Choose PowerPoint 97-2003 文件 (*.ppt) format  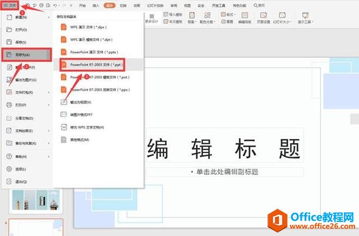point(99,65)
